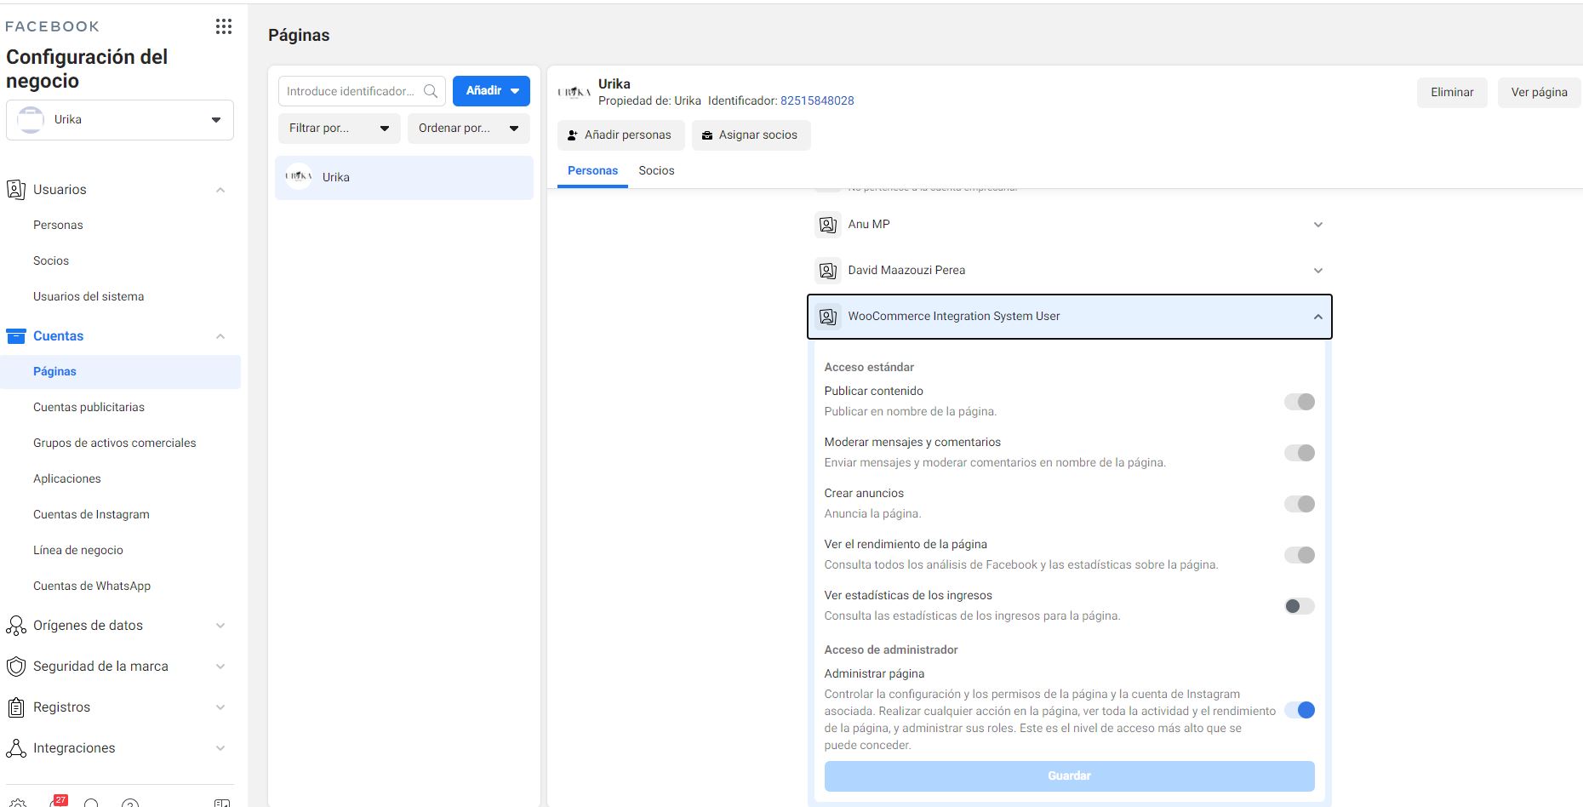Screen dimensions: 1583x807
Task: Expand the Anu MP permissions chevron
Action: click(1317, 225)
